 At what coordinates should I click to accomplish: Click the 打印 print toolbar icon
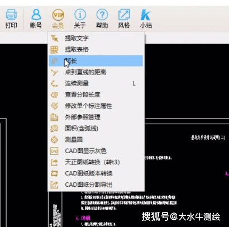point(11,15)
